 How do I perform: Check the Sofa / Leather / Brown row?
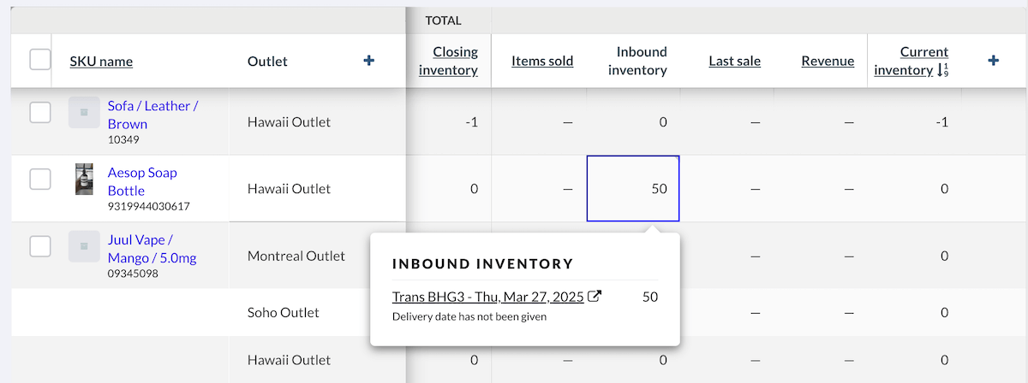pyautogui.click(x=40, y=112)
